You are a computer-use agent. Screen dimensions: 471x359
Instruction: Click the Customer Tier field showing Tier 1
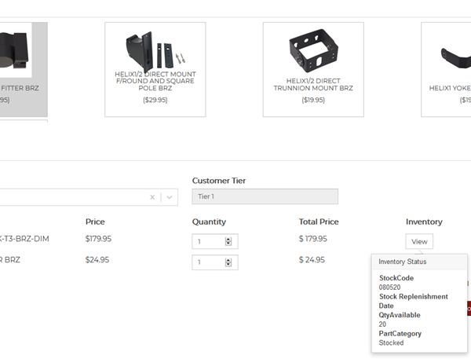coord(265,196)
